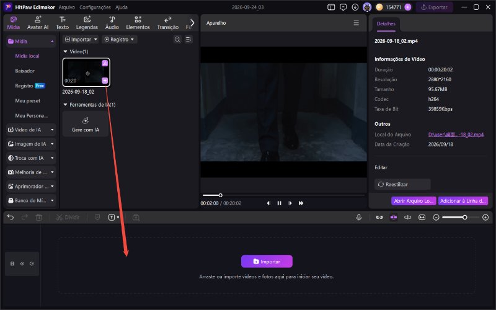Toggle track visibility eye icon
Viewport: 496px width, 310px height.
[x=22, y=263]
